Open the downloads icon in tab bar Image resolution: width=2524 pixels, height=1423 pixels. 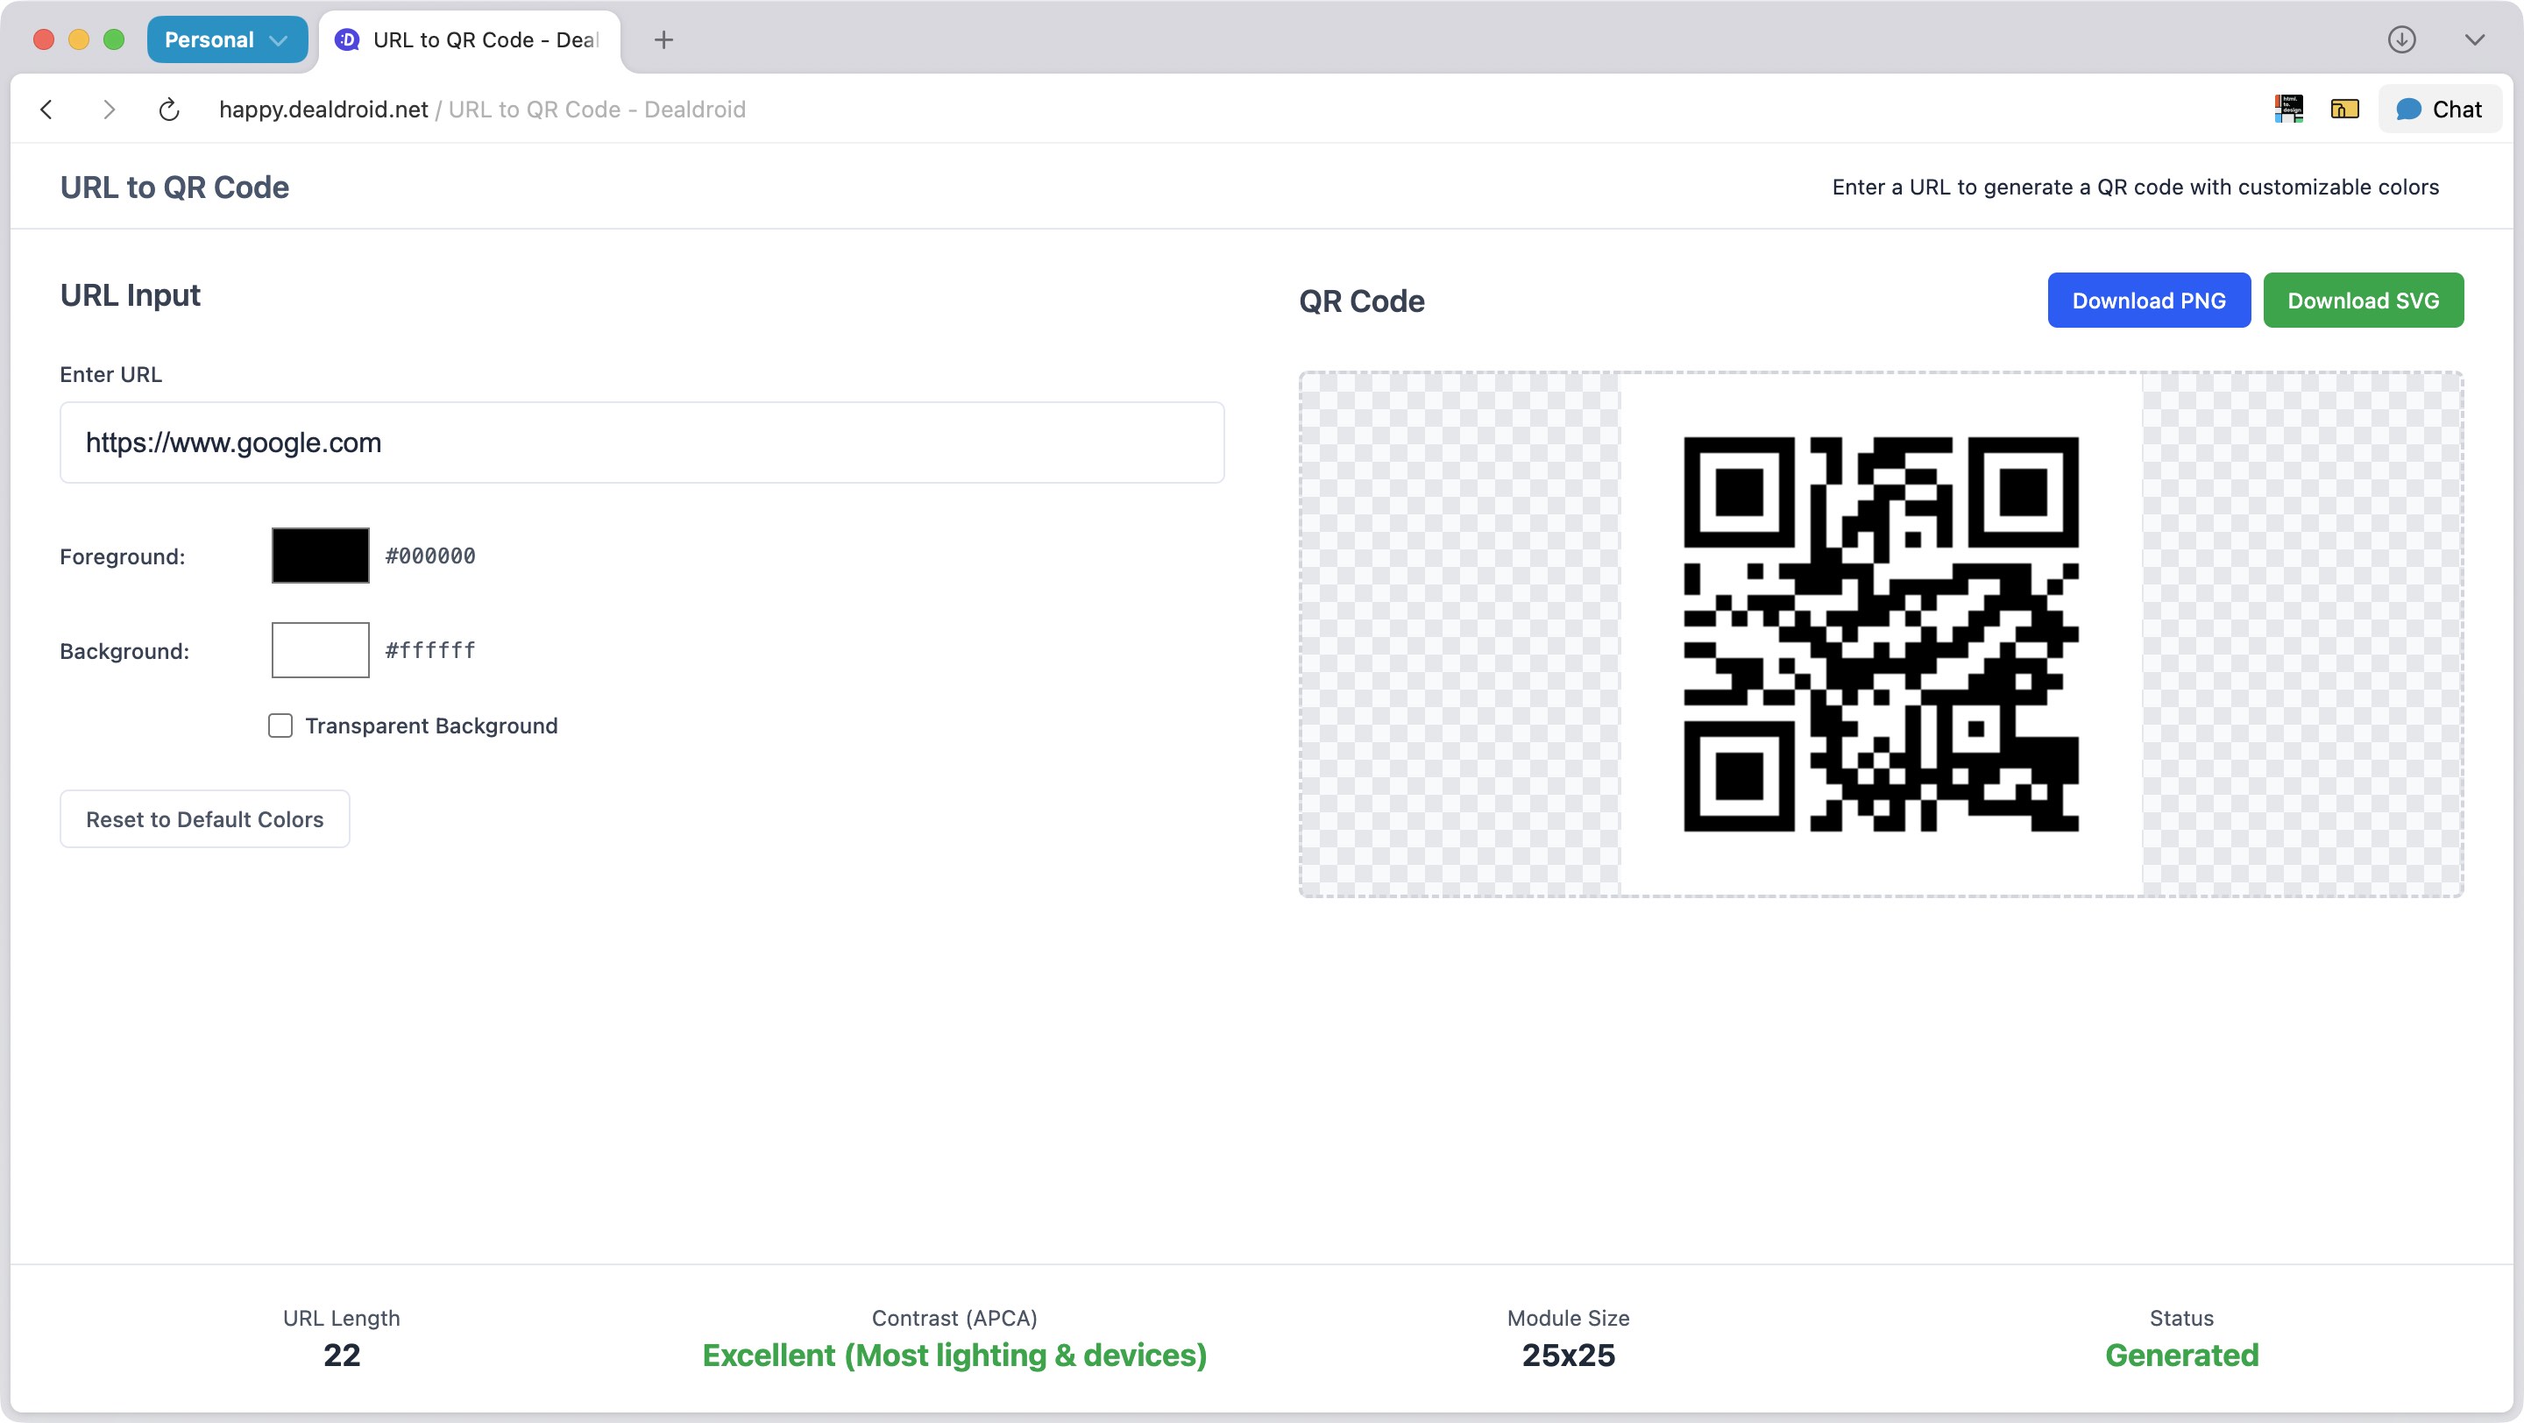2400,40
